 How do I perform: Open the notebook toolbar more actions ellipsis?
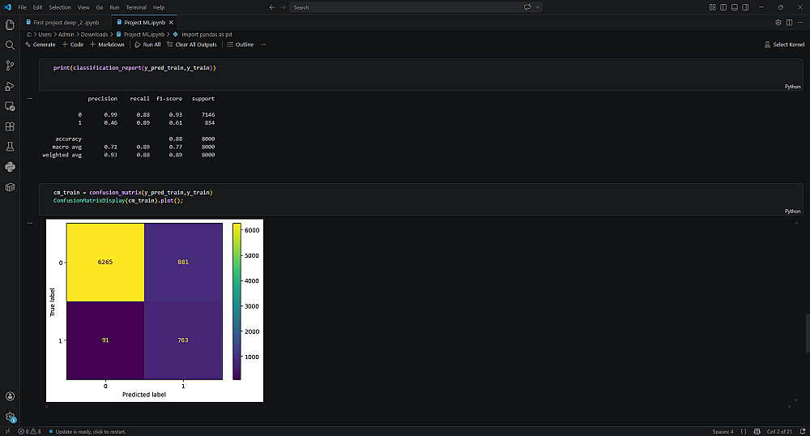coord(263,45)
